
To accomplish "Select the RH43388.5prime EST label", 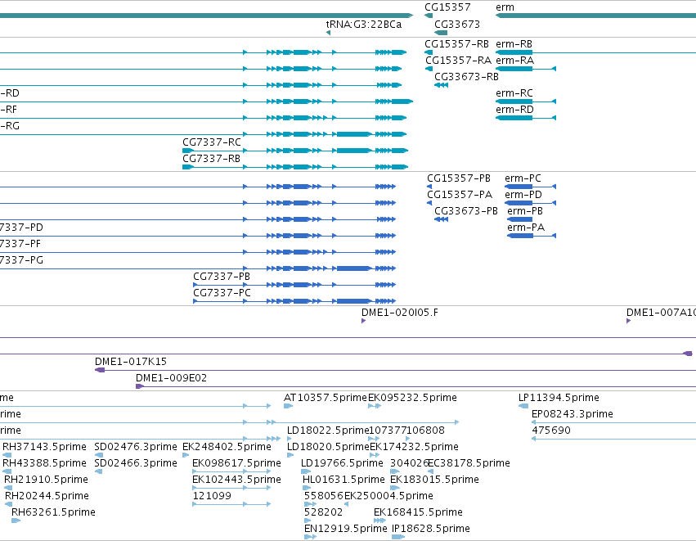I will point(44,463).
